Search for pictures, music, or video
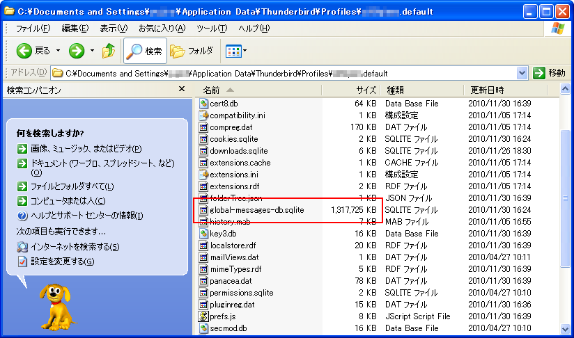574x338 pixels. 86,149
